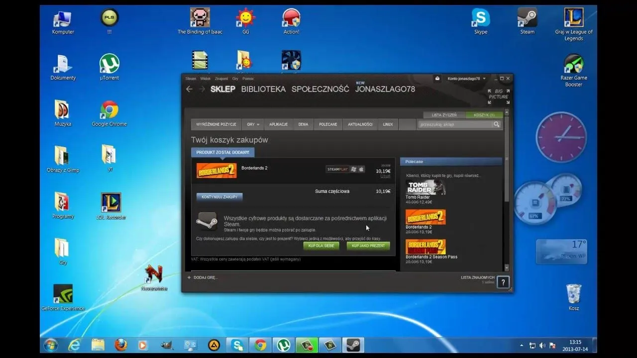Open the Steam desktop shortcut

pyautogui.click(x=527, y=21)
